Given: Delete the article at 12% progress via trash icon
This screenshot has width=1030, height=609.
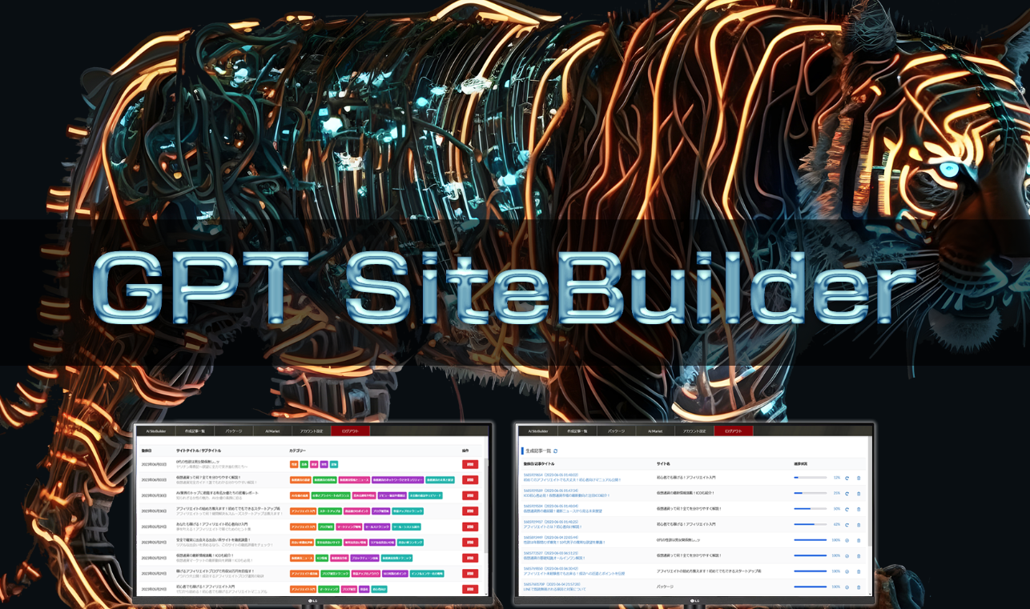Looking at the screenshot, I should [859, 478].
